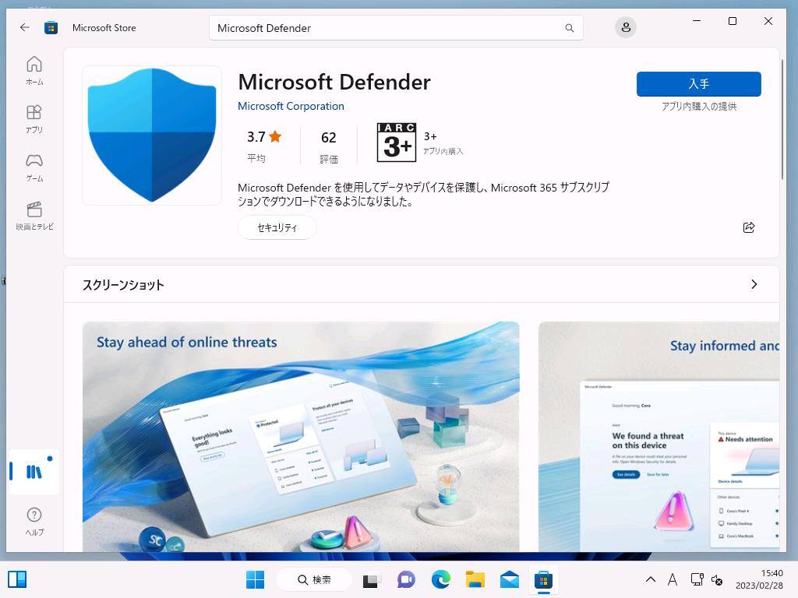Open the user account profile icon
The image size is (798, 598).
[625, 27]
